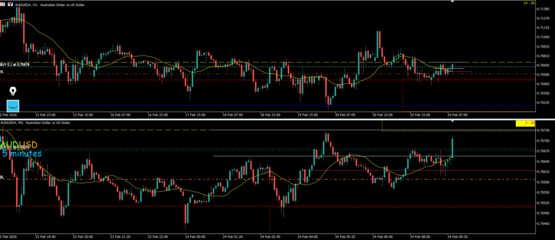Viewport: 555px width, 240px height.
Task: Click the tall green last candle on M5
Action: coord(452,147)
